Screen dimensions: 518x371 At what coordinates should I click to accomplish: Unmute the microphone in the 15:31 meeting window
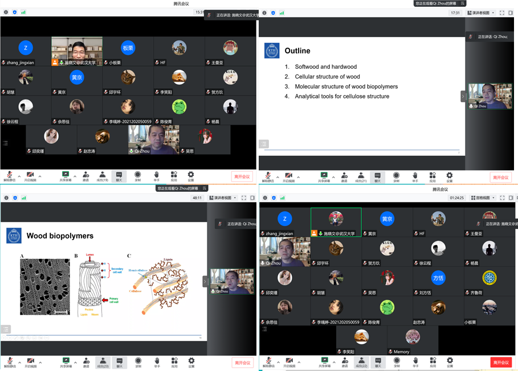(x=9, y=176)
